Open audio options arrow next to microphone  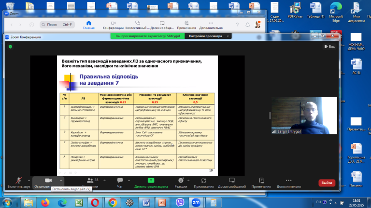click(29, 181)
